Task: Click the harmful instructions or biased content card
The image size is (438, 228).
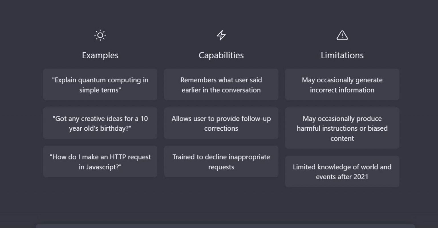Action: (342, 128)
